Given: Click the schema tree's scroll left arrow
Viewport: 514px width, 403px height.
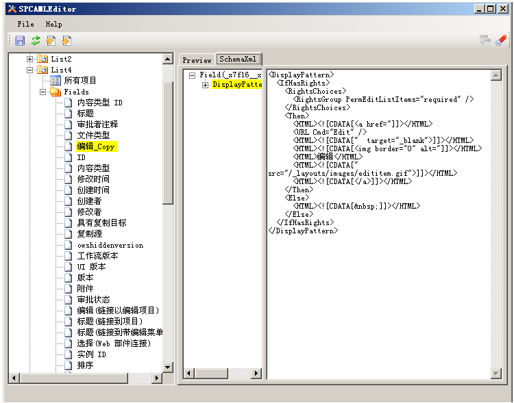Looking at the screenshot, I should coord(189,373).
